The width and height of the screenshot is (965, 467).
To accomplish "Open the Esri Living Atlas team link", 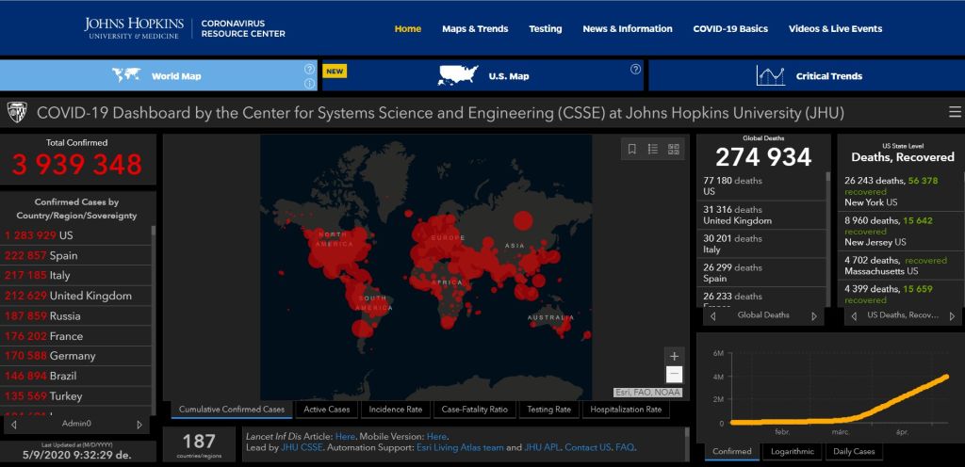I will pyautogui.click(x=460, y=447).
